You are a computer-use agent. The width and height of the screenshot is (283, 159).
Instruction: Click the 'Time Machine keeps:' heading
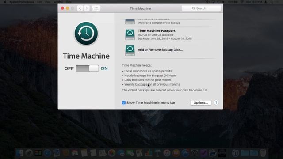(x=137, y=65)
